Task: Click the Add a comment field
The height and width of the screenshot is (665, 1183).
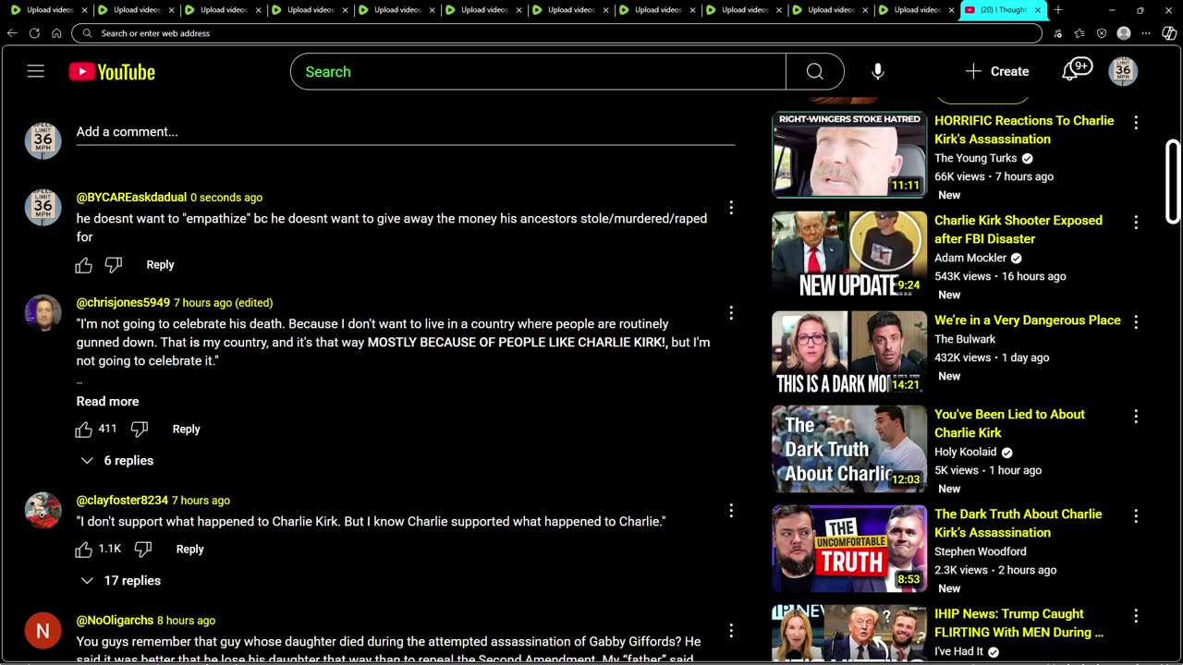Action: (406, 132)
